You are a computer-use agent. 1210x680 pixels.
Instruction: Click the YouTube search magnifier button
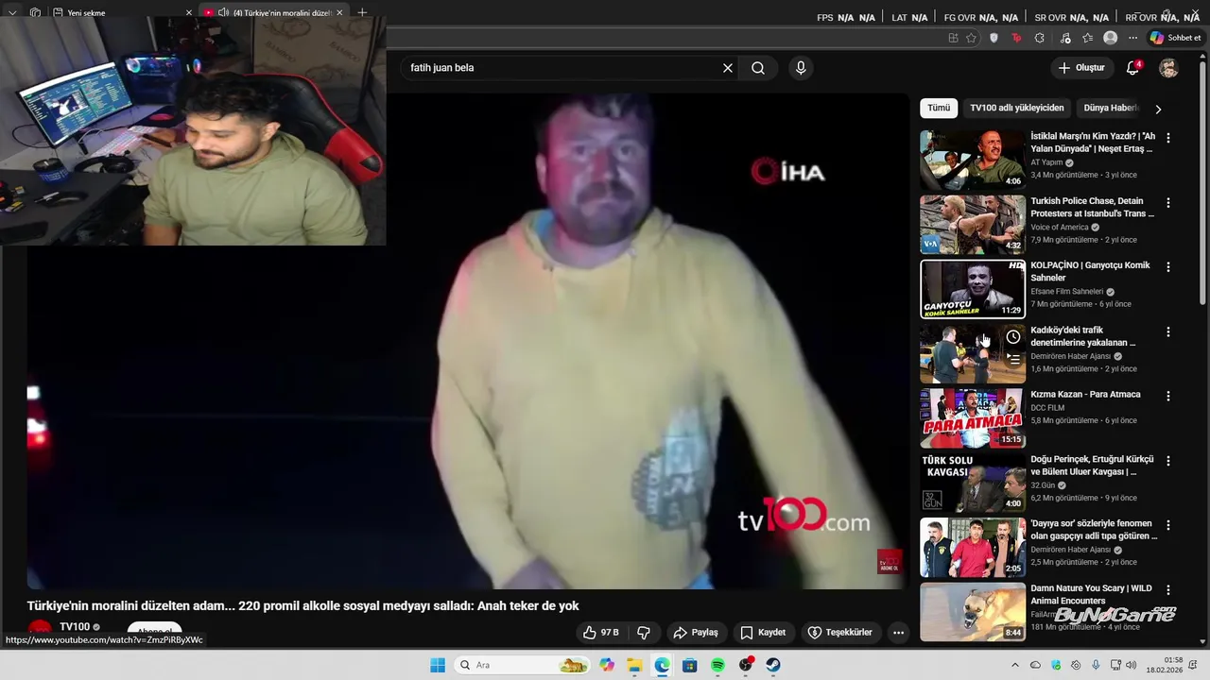click(x=758, y=68)
